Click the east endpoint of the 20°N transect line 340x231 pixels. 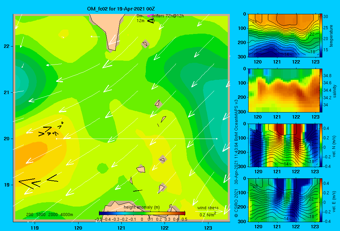(x=217, y=139)
